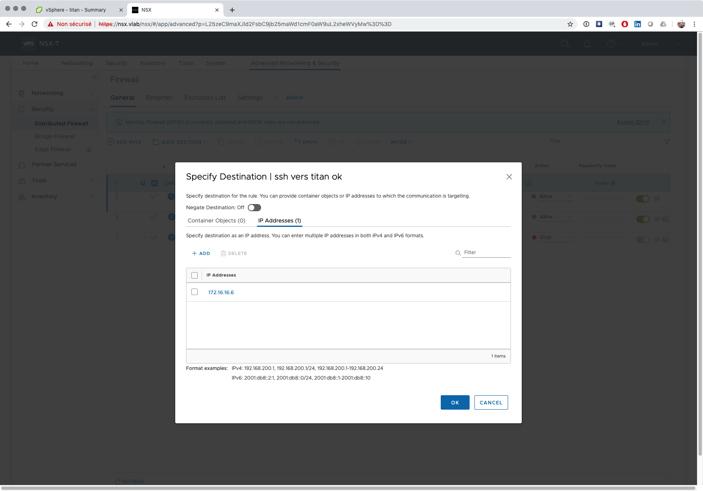
Task: Open the 172.16.16.6 address link
Action: [221, 293]
